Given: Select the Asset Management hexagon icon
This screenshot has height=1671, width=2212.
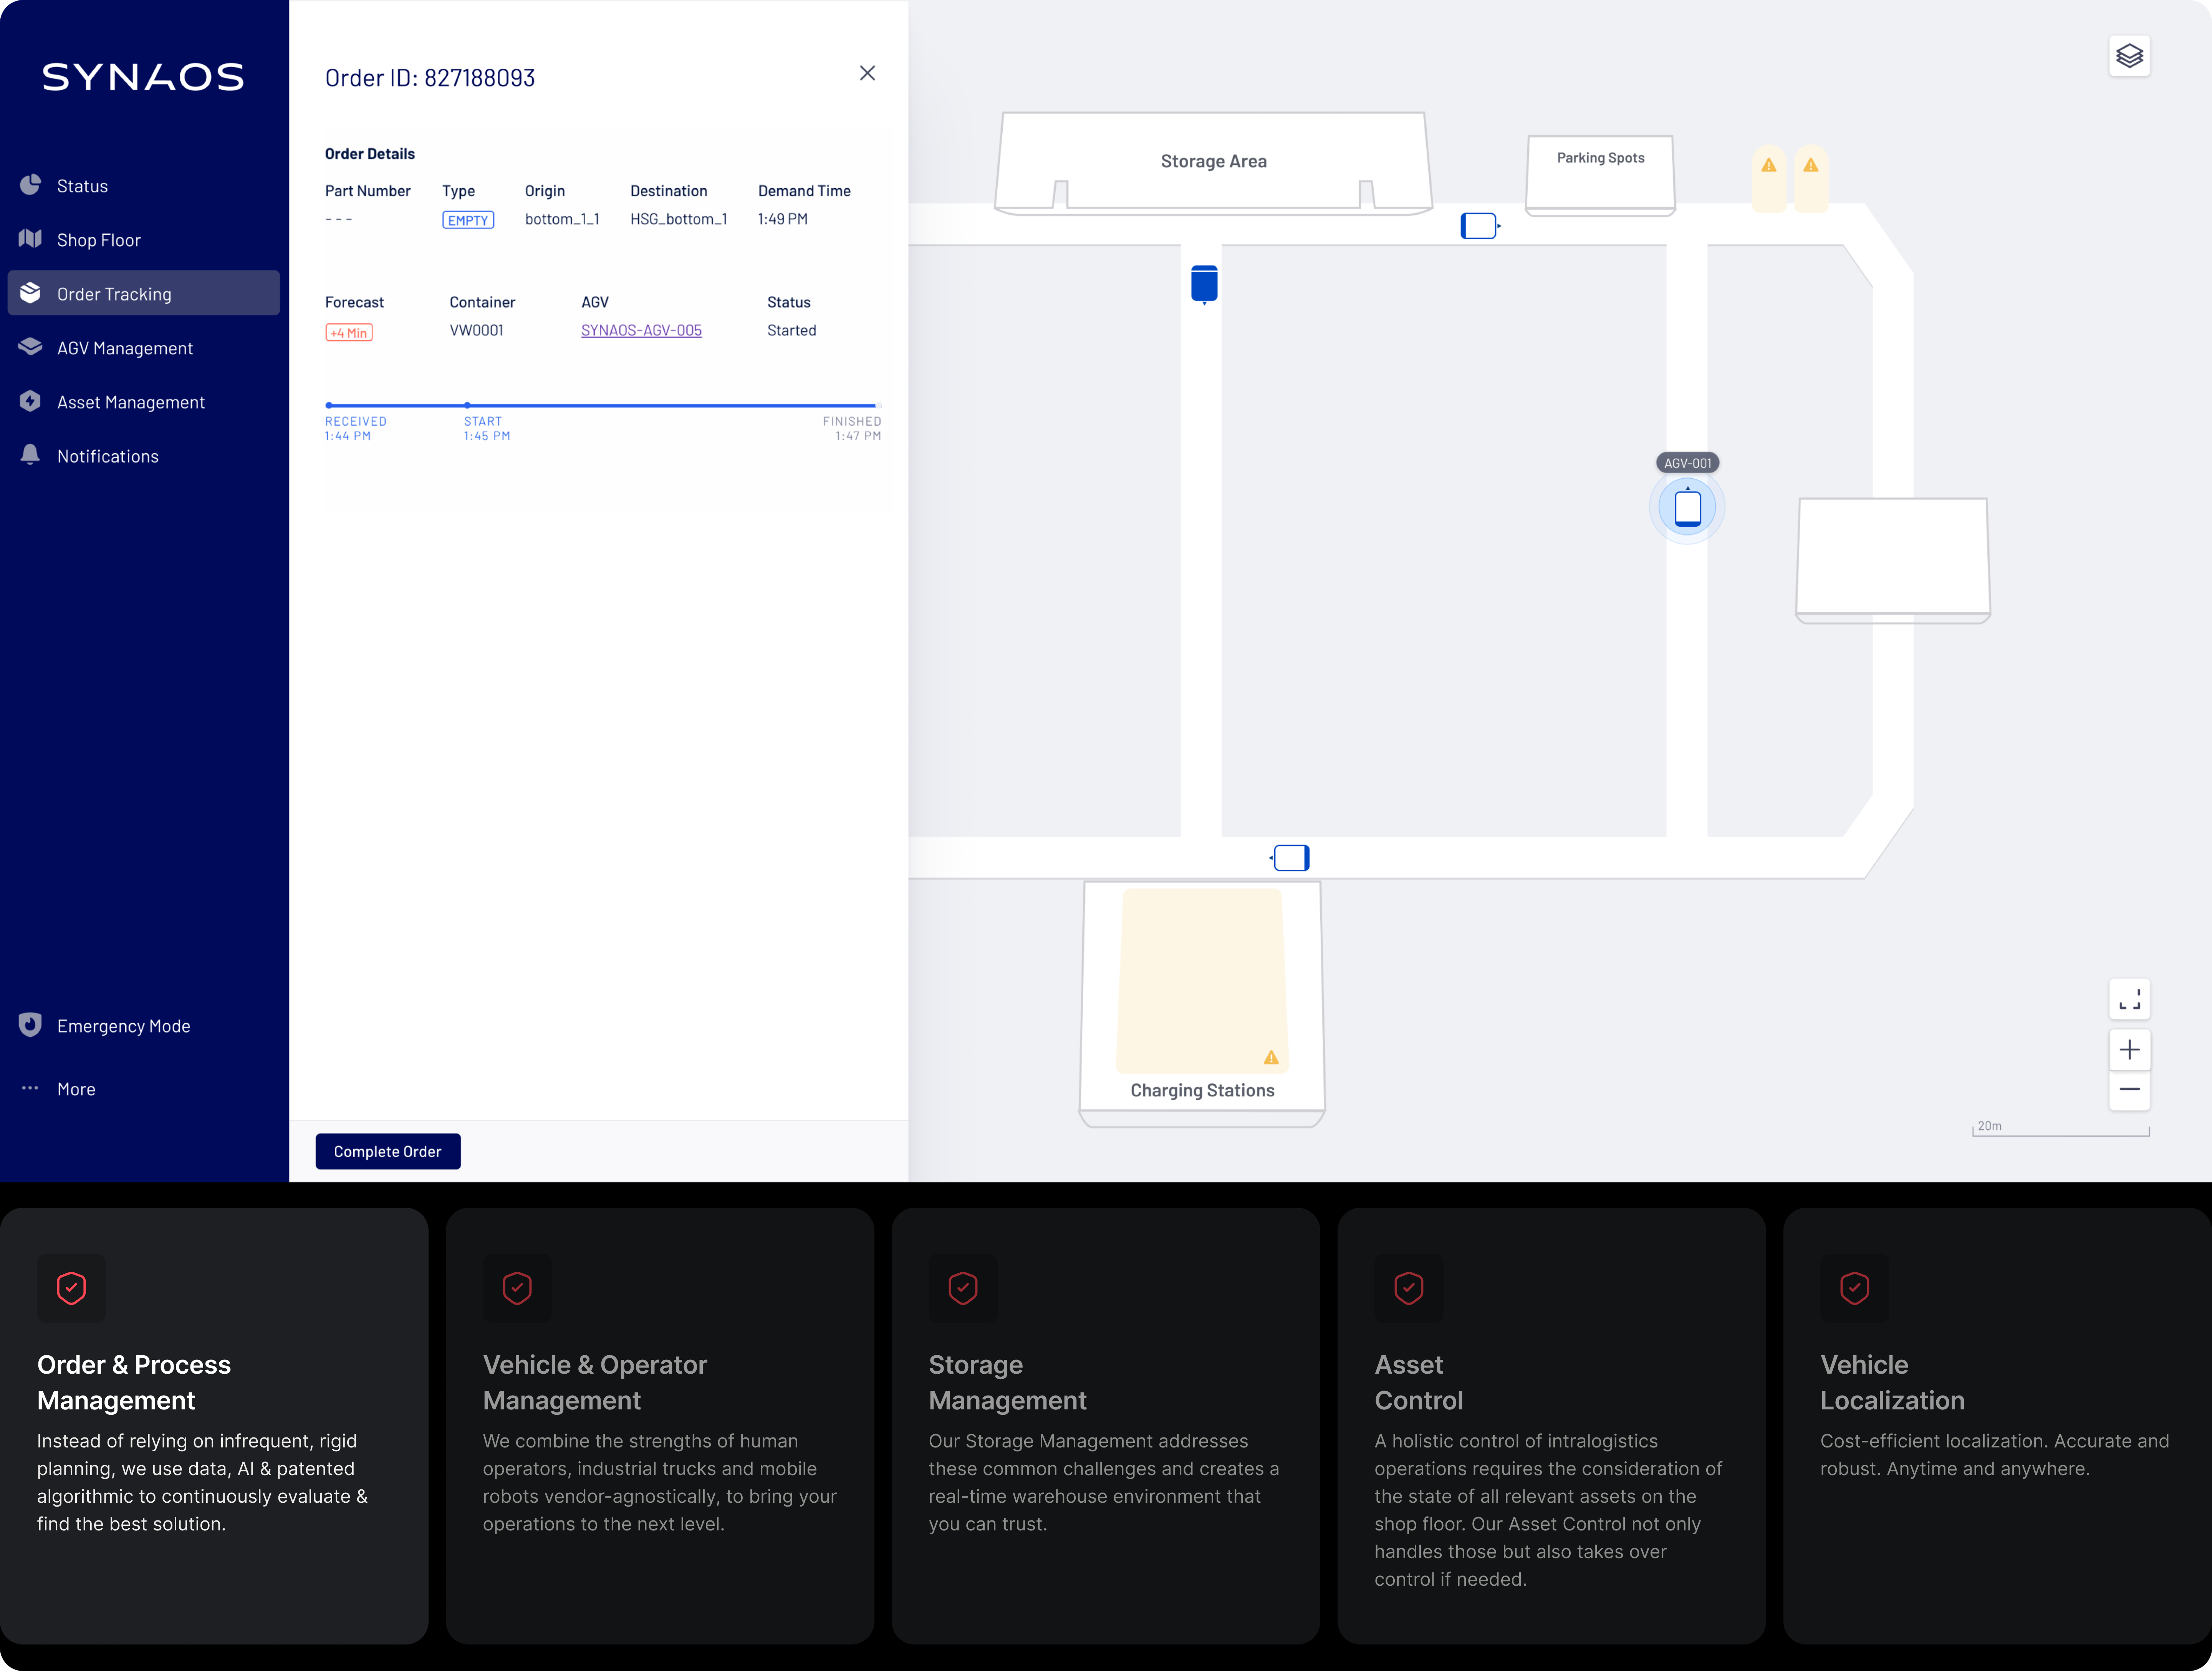Looking at the screenshot, I should point(30,401).
